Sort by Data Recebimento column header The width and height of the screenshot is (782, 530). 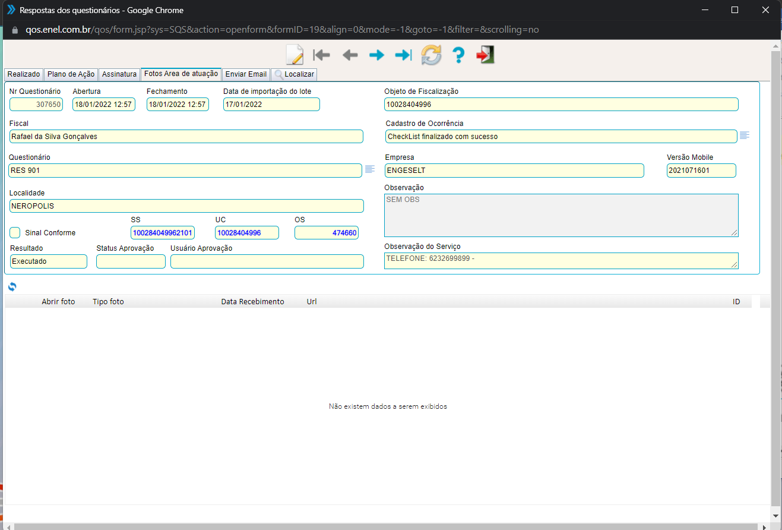click(x=252, y=302)
